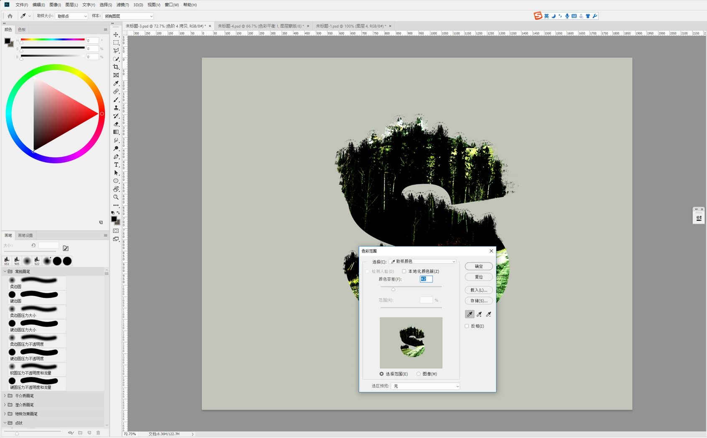Click the Home icon in options bar
Viewport: 707px width, 438px height.
click(x=10, y=16)
